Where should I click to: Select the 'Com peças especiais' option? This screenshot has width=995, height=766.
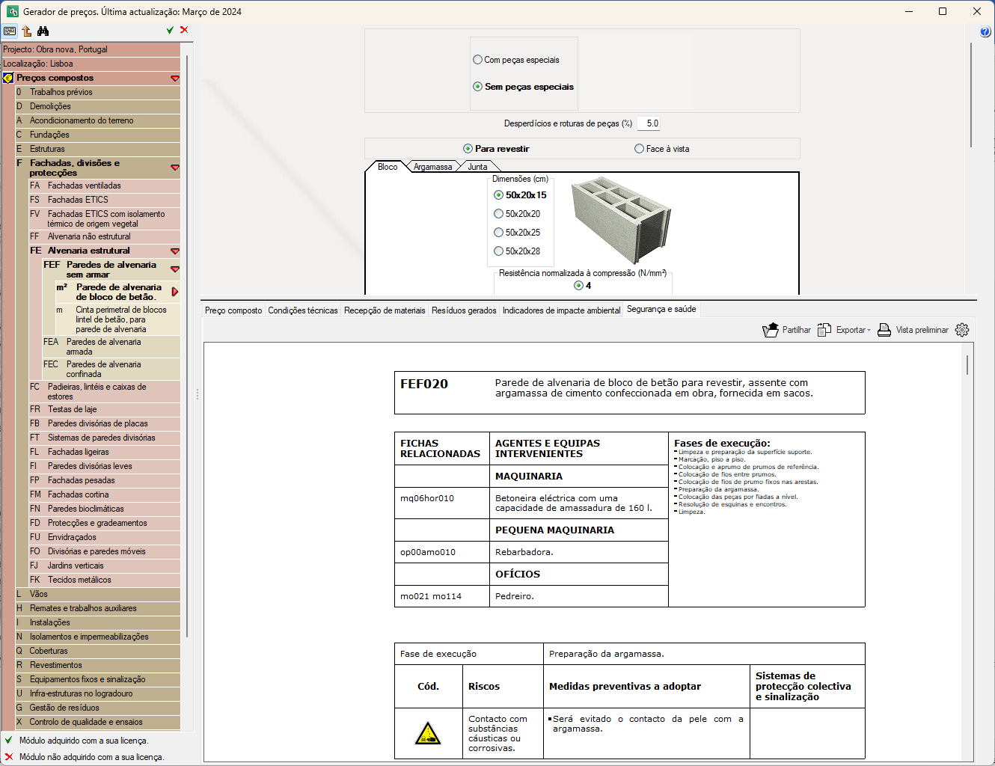click(x=478, y=60)
